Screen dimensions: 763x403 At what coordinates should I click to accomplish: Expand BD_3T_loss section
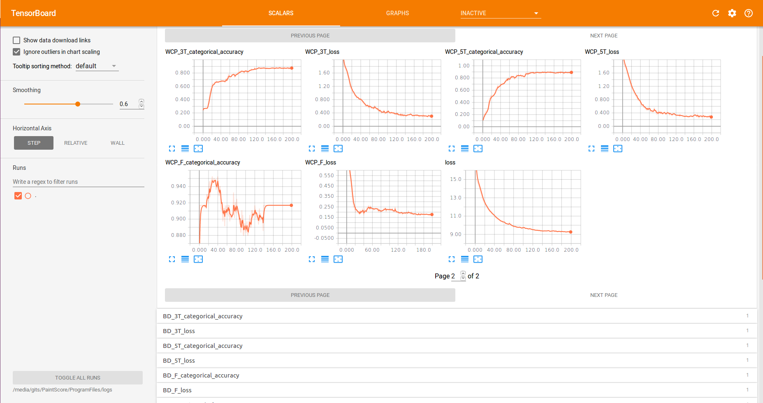[x=457, y=331]
